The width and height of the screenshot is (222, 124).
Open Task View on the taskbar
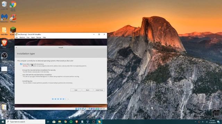pyautogui.click(x=48, y=122)
